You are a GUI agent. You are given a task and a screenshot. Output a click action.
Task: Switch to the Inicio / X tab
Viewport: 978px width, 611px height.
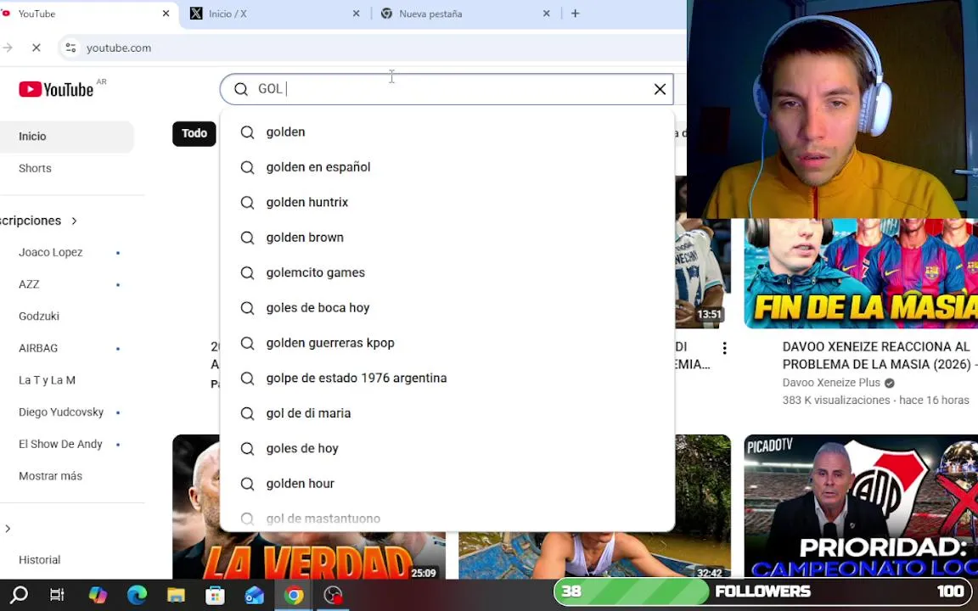click(275, 14)
